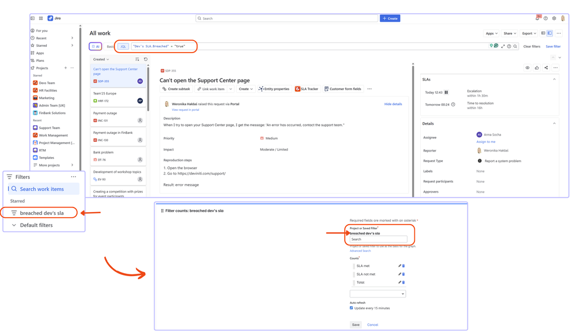This screenshot has width=571, height=335.
Task: Toggle watching this work item eye icon
Action: (528, 67)
